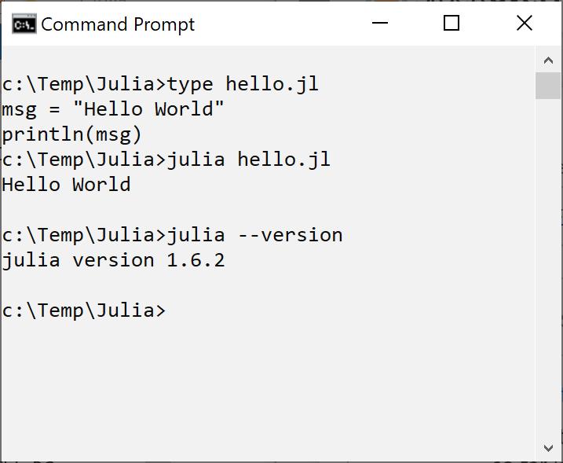Click the "Hello World" output line
The height and width of the screenshot is (463, 563).
66,185
